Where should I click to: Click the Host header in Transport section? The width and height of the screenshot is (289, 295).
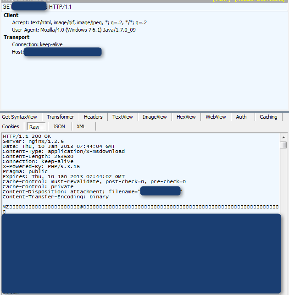(57, 52)
